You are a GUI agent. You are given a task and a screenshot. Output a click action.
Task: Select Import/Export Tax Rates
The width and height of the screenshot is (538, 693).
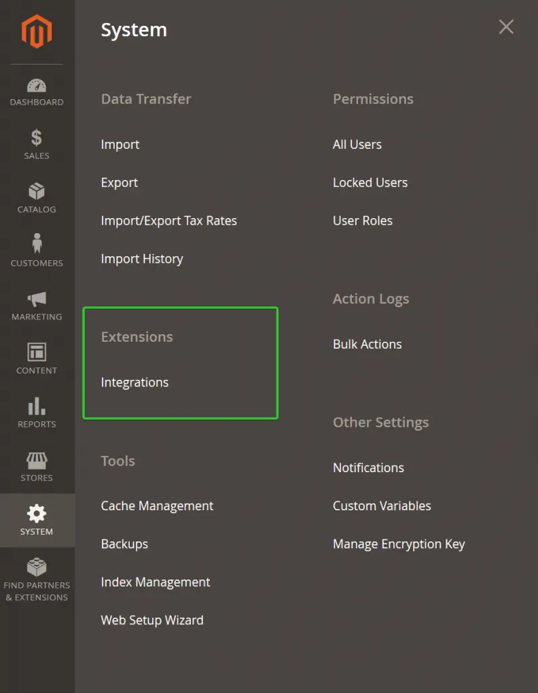(168, 221)
